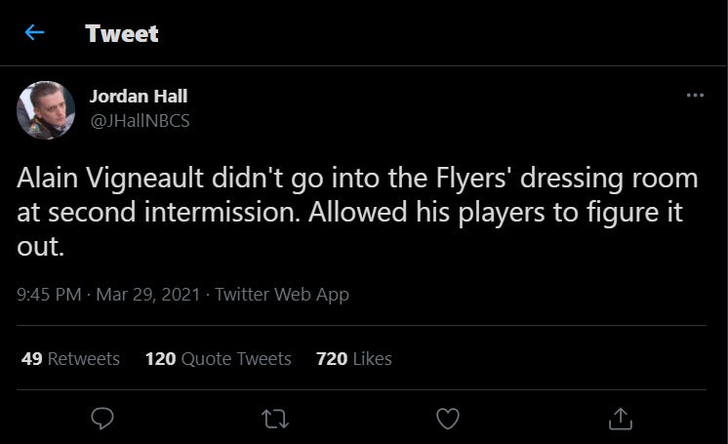
Task: Open the three-dot more options menu
Action: (x=695, y=95)
